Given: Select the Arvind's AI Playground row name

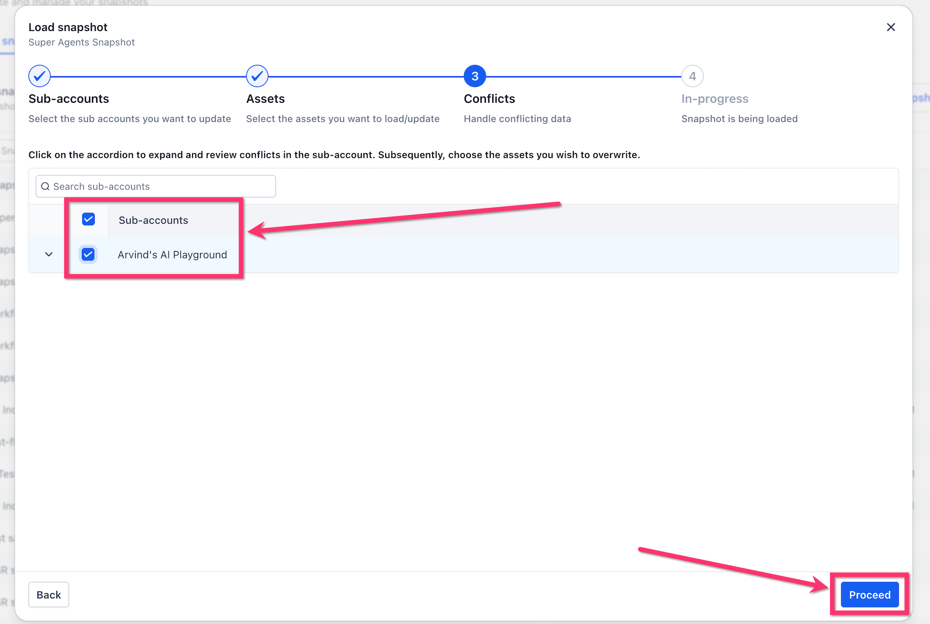Looking at the screenshot, I should coord(172,255).
